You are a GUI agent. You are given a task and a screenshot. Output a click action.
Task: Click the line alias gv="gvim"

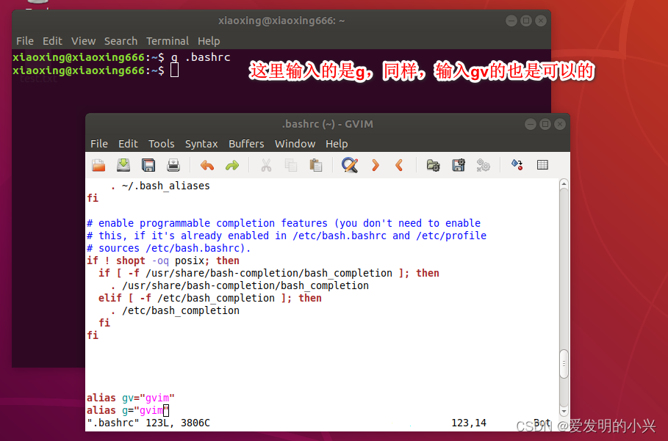(131, 398)
